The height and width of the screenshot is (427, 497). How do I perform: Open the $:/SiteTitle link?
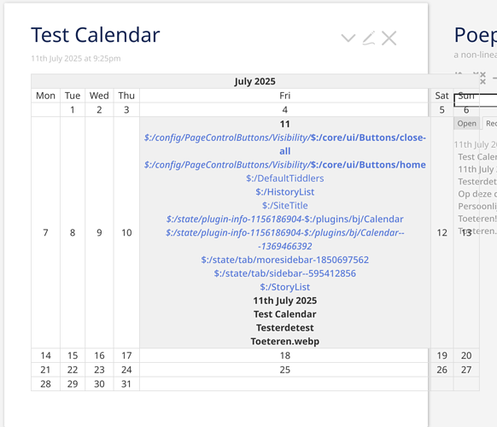tap(284, 206)
